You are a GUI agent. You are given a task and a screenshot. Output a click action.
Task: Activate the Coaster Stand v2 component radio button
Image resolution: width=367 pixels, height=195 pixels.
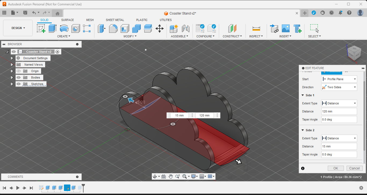coord(57,52)
